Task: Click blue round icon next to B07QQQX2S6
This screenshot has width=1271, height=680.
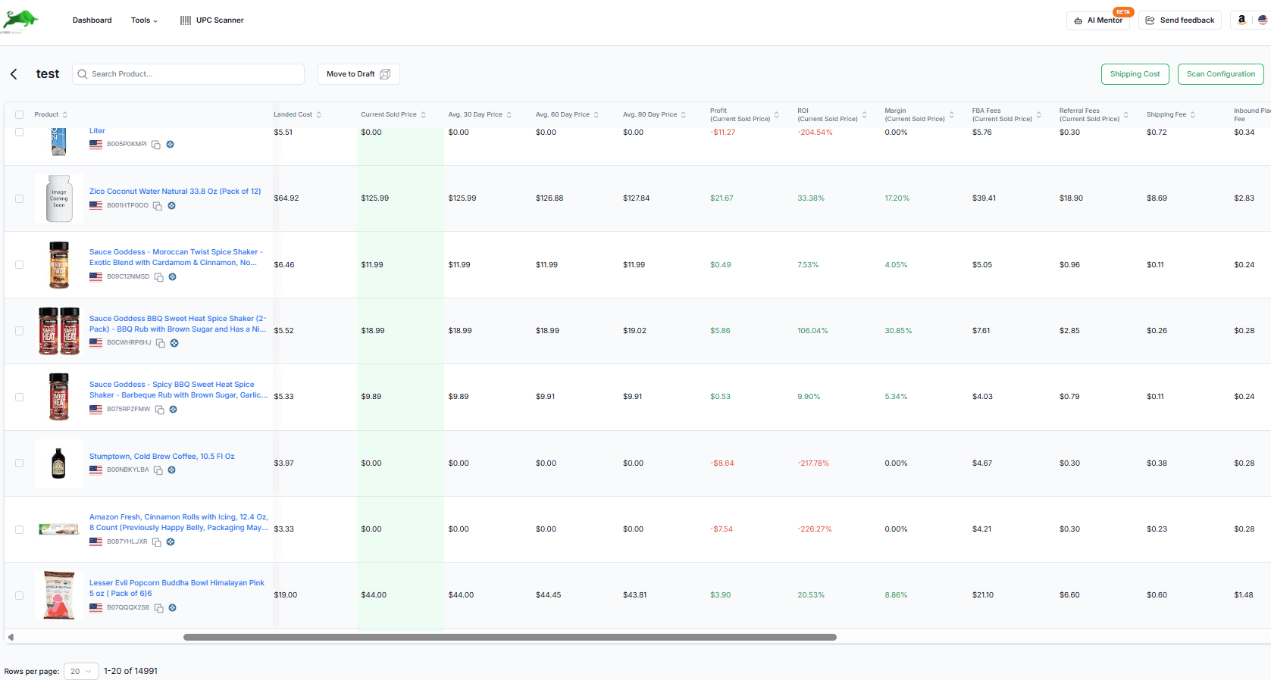Action: (x=173, y=608)
